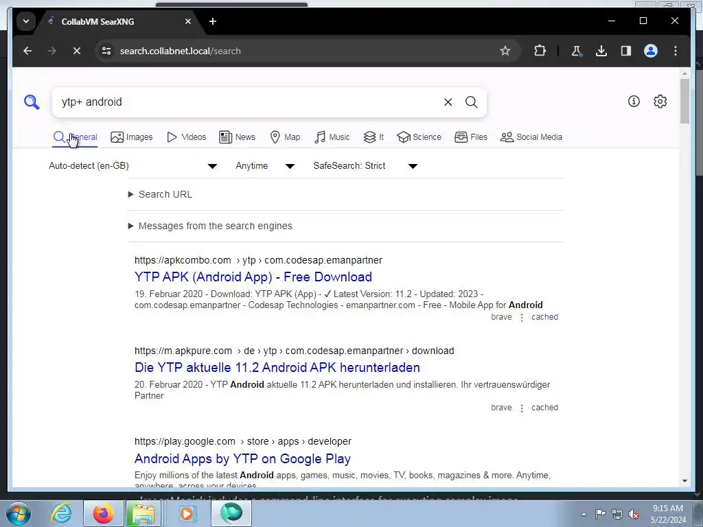703x527 pixels.
Task: Open the play.google.com result URL
Action: click(x=243, y=441)
